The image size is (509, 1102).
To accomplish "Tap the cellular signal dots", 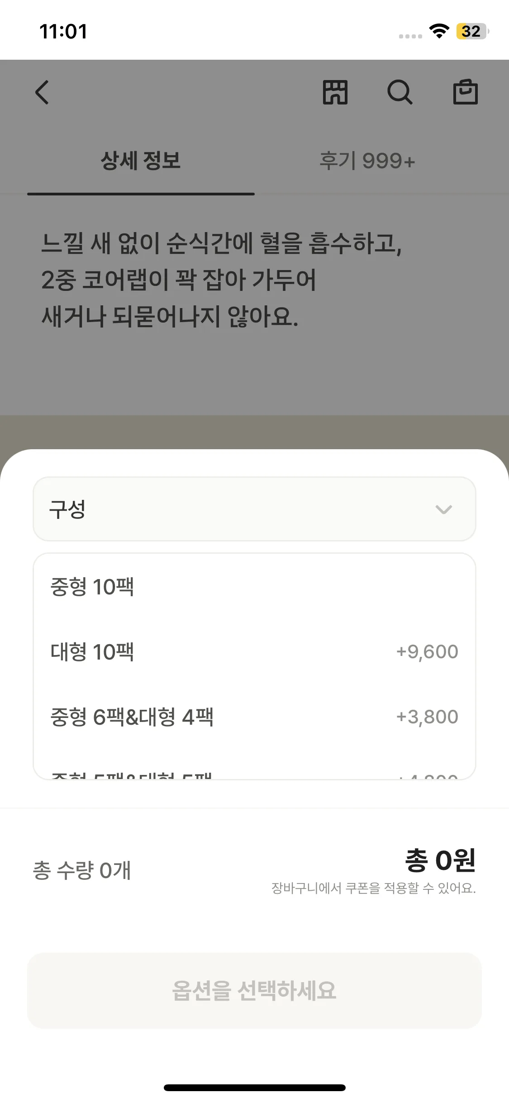I will coord(410,36).
